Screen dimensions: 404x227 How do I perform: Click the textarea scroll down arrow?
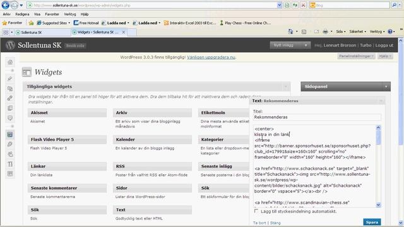pyautogui.click(x=378, y=205)
